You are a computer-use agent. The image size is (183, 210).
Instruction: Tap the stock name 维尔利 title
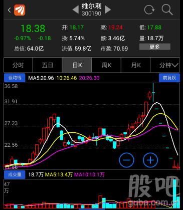coord(92,7)
